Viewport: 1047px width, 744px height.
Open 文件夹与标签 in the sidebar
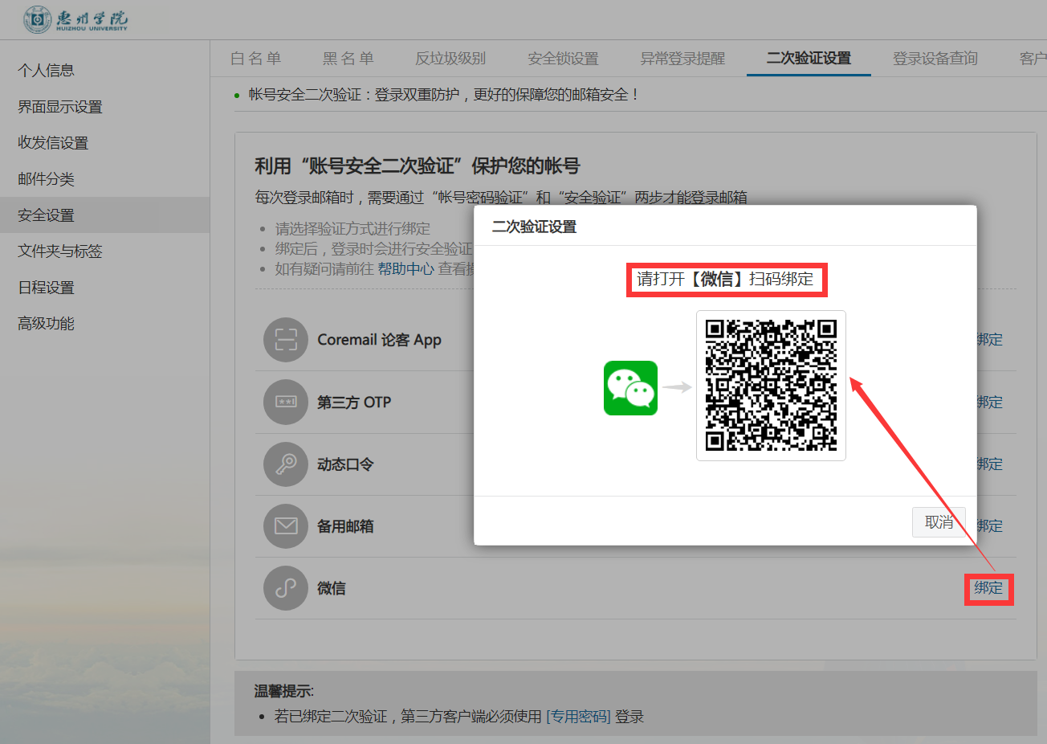point(60,251)
